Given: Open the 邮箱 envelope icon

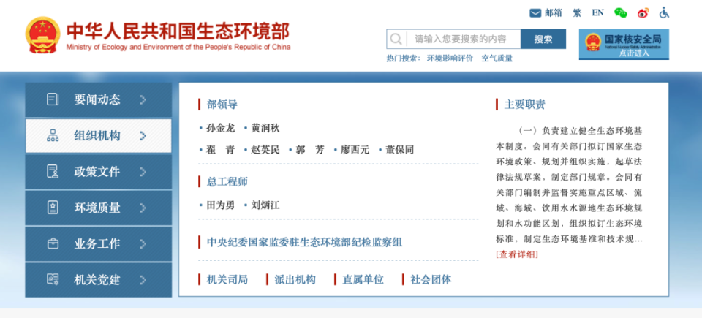Looking at the screenshot, I should (x=535, y=13).
